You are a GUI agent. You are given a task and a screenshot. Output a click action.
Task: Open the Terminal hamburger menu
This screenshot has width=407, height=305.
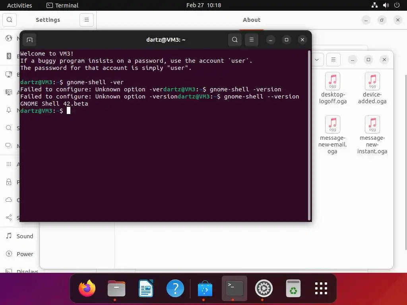251,40
